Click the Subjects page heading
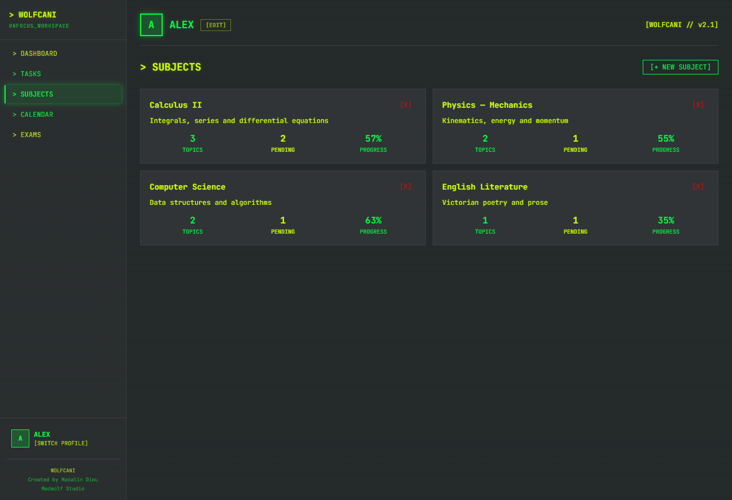The width and height of the screenshot is (732, 500). (x=171, y=67)
